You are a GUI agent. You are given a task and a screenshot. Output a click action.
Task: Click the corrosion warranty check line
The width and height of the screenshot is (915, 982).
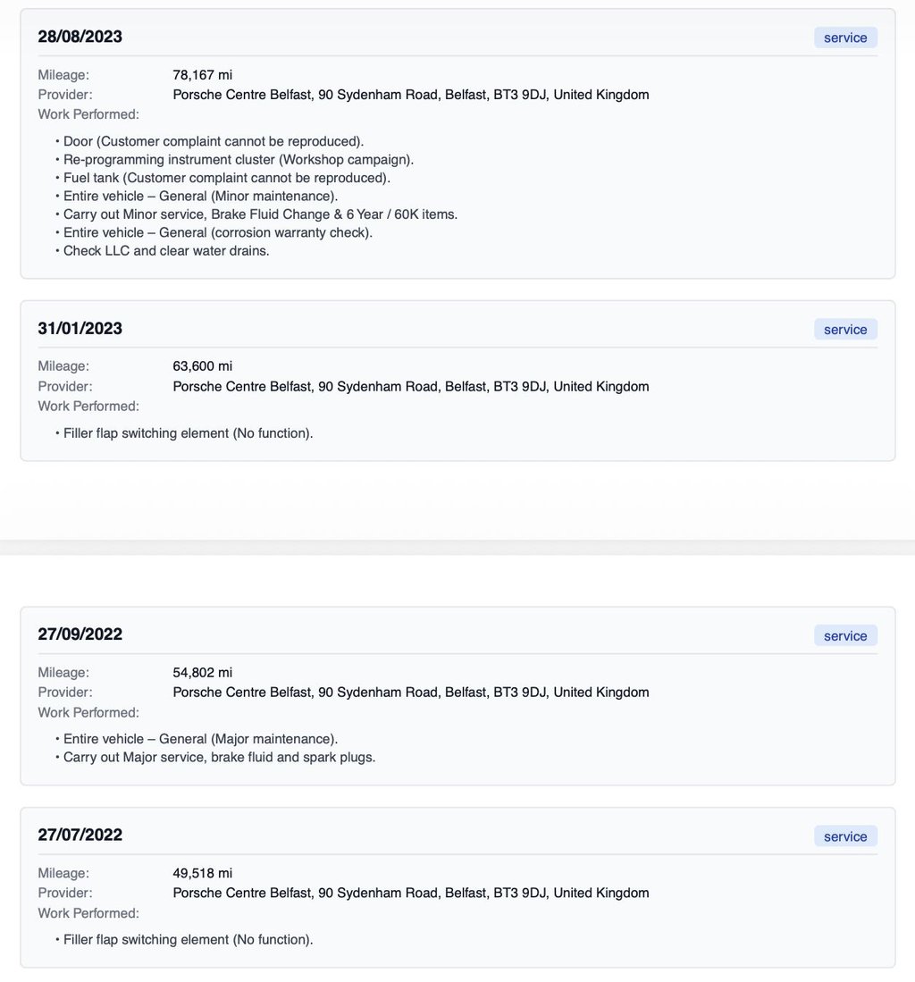click(218, 232)
